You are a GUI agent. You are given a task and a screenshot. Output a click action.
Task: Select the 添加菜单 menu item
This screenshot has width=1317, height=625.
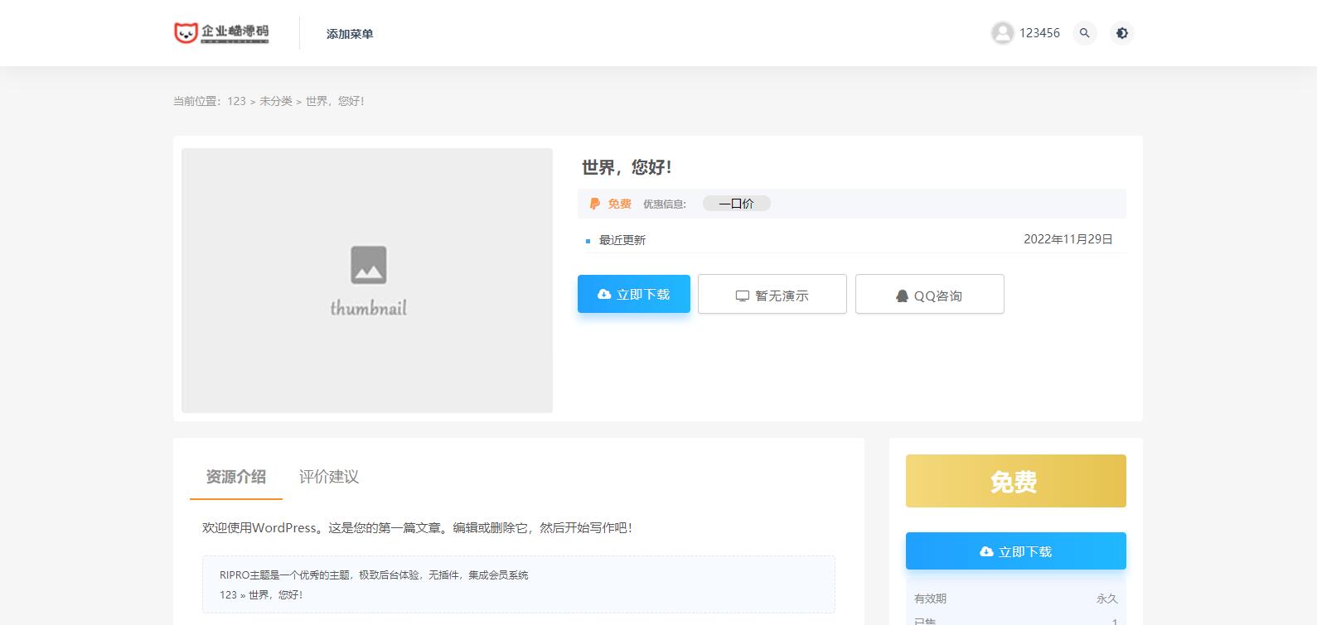click(350, 34)
